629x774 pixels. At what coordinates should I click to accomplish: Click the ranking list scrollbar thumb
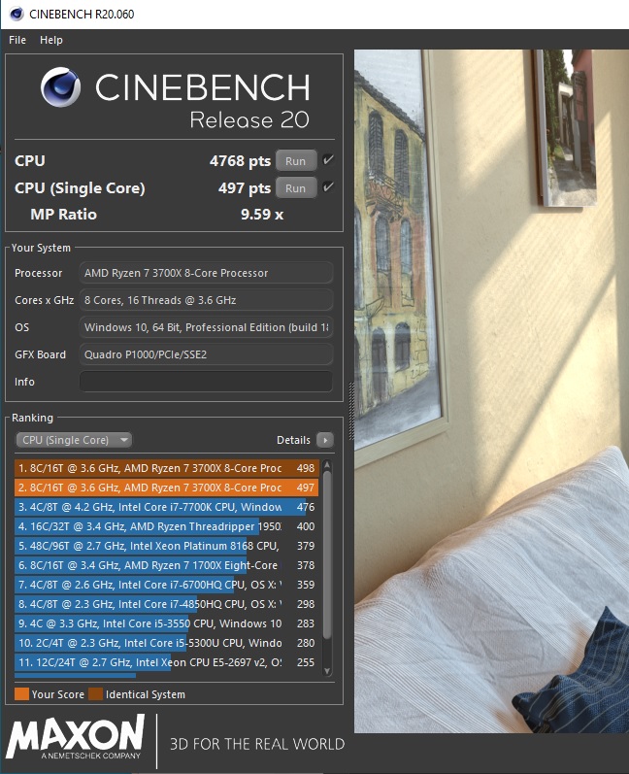click(326, 555)
